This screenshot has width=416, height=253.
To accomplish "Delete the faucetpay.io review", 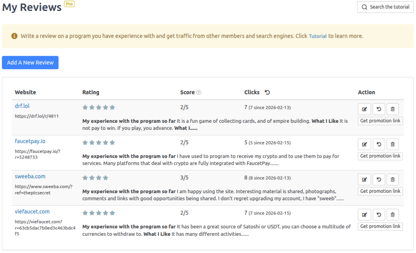I will click(x=392, y=144).
